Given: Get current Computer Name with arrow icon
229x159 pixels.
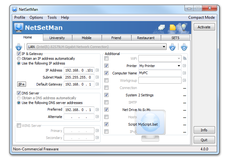Looking at the screenshot, I should pos(184,73).
